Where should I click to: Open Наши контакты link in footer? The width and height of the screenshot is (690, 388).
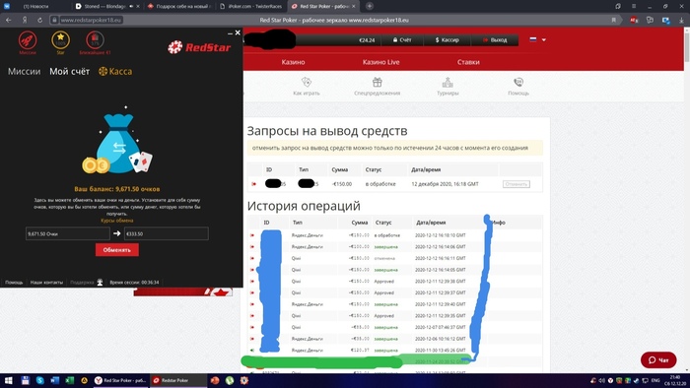pyautogui.click(x=46, y=282)
